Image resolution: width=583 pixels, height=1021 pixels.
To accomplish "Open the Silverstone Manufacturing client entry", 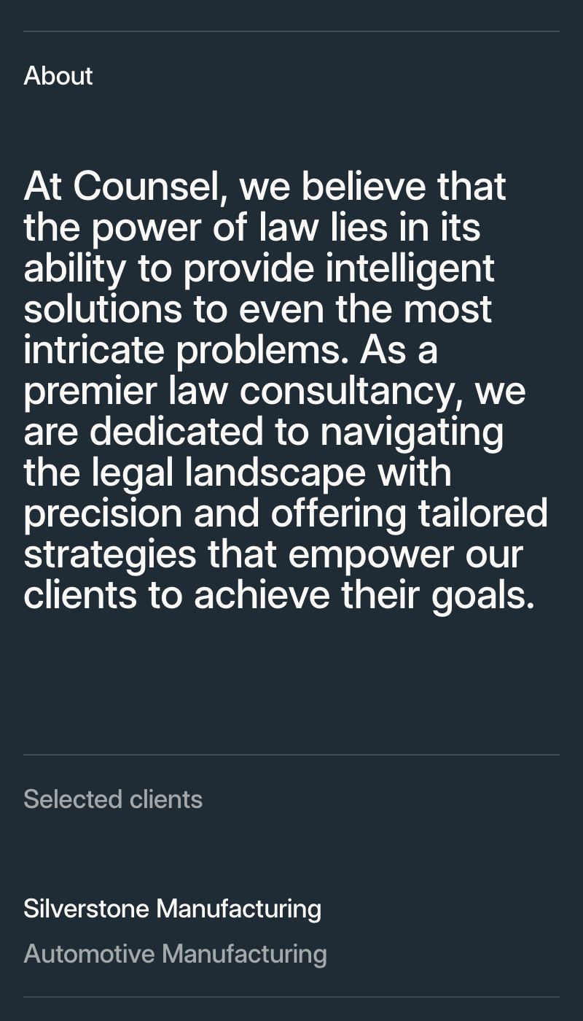I will pos(172,909).
